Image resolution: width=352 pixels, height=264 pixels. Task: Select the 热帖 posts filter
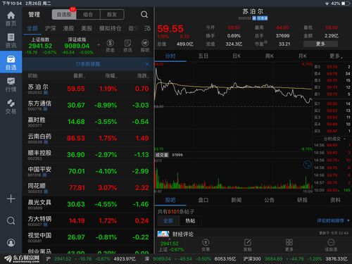190,221
